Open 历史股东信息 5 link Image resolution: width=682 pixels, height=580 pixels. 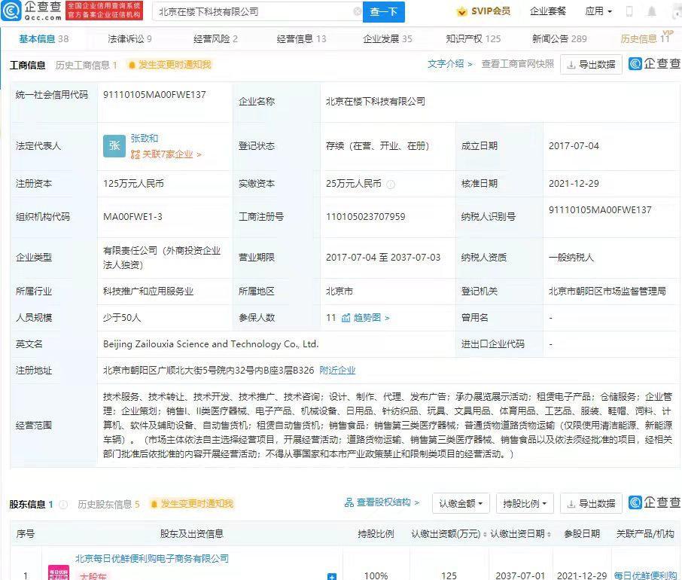[108, 504]
